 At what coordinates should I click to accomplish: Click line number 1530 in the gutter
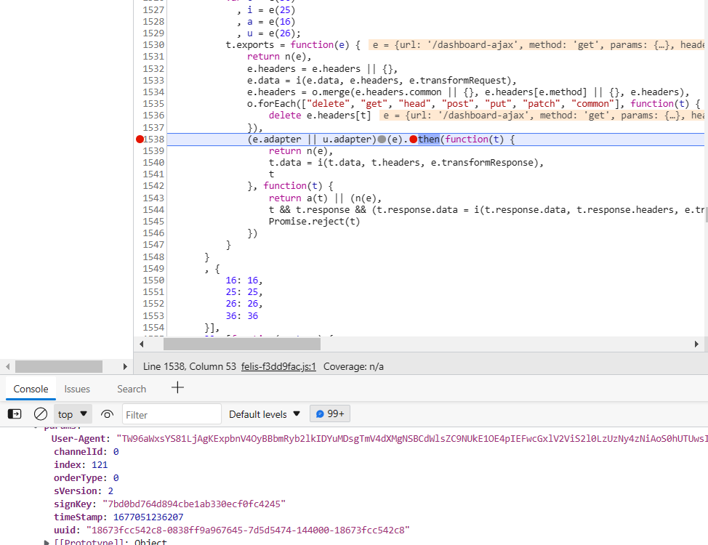point(153,45)
